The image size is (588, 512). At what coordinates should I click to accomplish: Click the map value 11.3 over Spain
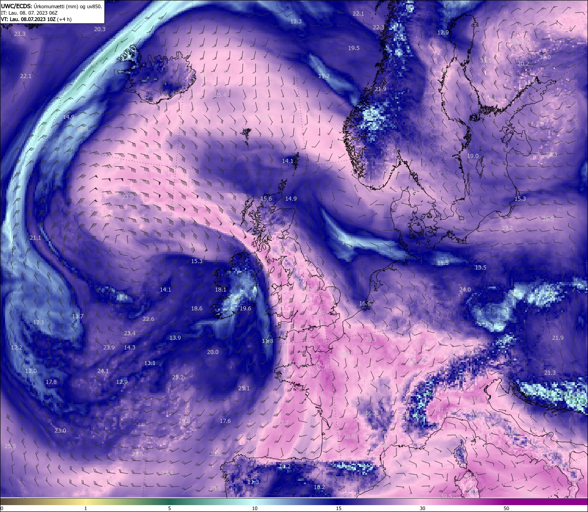[x=253, y=482]
